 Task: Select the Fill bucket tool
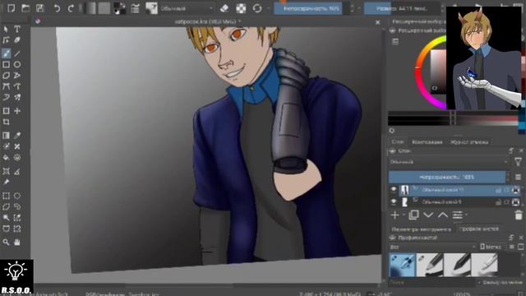point(6,157)
